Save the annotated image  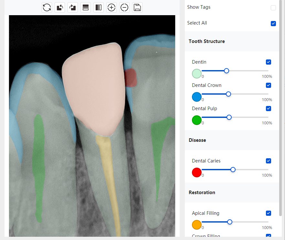(x=137, y=7)
